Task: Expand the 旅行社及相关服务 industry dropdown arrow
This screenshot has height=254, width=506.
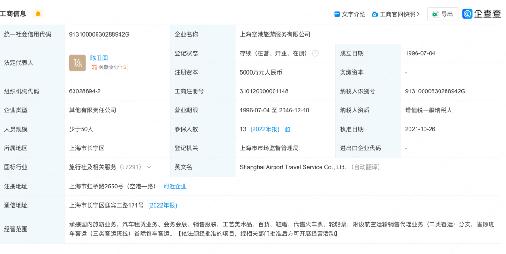Action: pyautogui.click(x=149, y=167)
